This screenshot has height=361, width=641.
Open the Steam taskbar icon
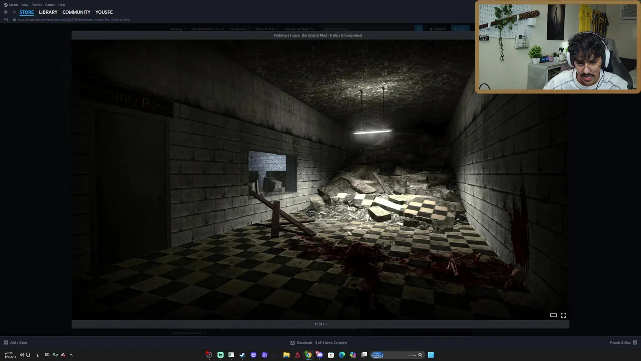point(242,355)
